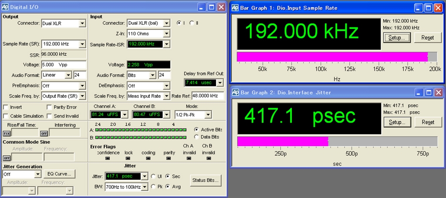Select the Data Bits radio button
The height and width of the screenshot is (198, 446).
tap(196, 137)
